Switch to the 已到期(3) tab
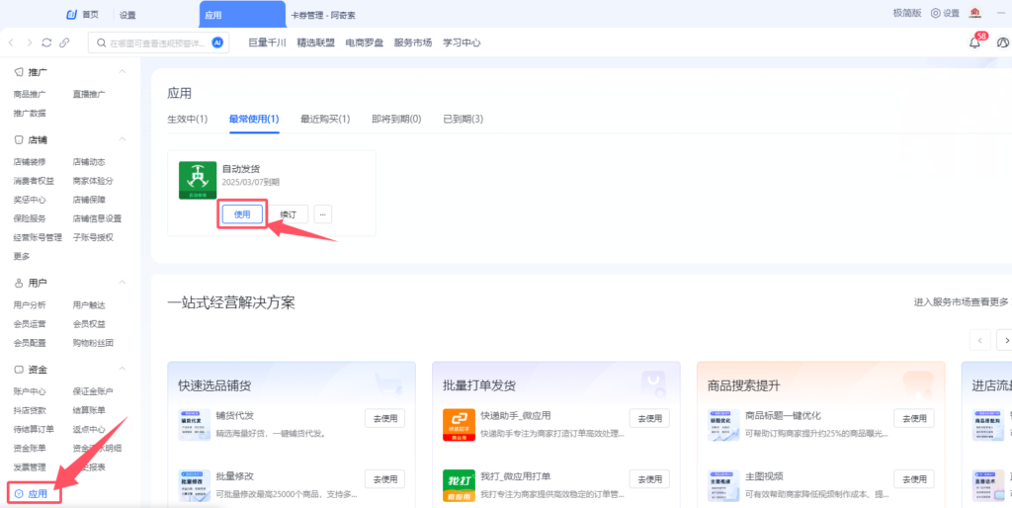Image resolution: width=1012 pixels, height=508 pixels. [464, 119]
